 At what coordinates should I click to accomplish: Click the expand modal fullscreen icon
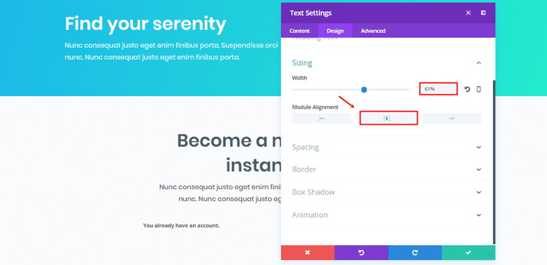[x=468, y=13]
